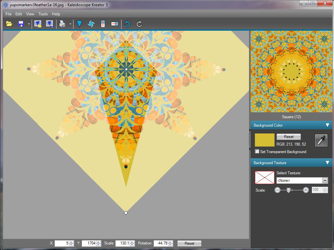
Task: Click the rotate clockwise icon
Action: pyautogui.click(x=139, y=23)
